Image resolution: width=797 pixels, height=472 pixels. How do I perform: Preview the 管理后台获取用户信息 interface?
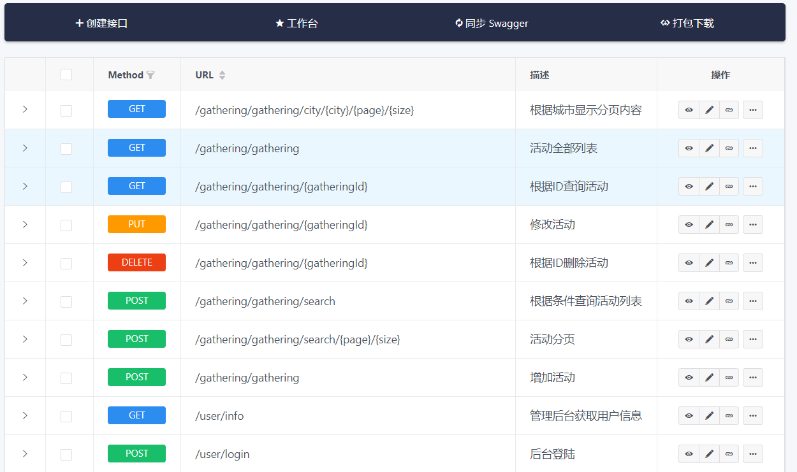(x=689, y=415)
